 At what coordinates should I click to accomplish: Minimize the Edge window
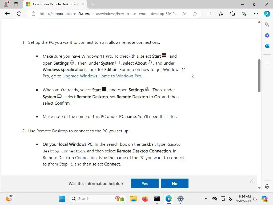pos(242,4)
